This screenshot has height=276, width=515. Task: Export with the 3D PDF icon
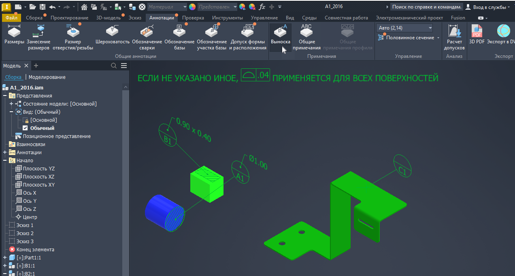(477, 35)
